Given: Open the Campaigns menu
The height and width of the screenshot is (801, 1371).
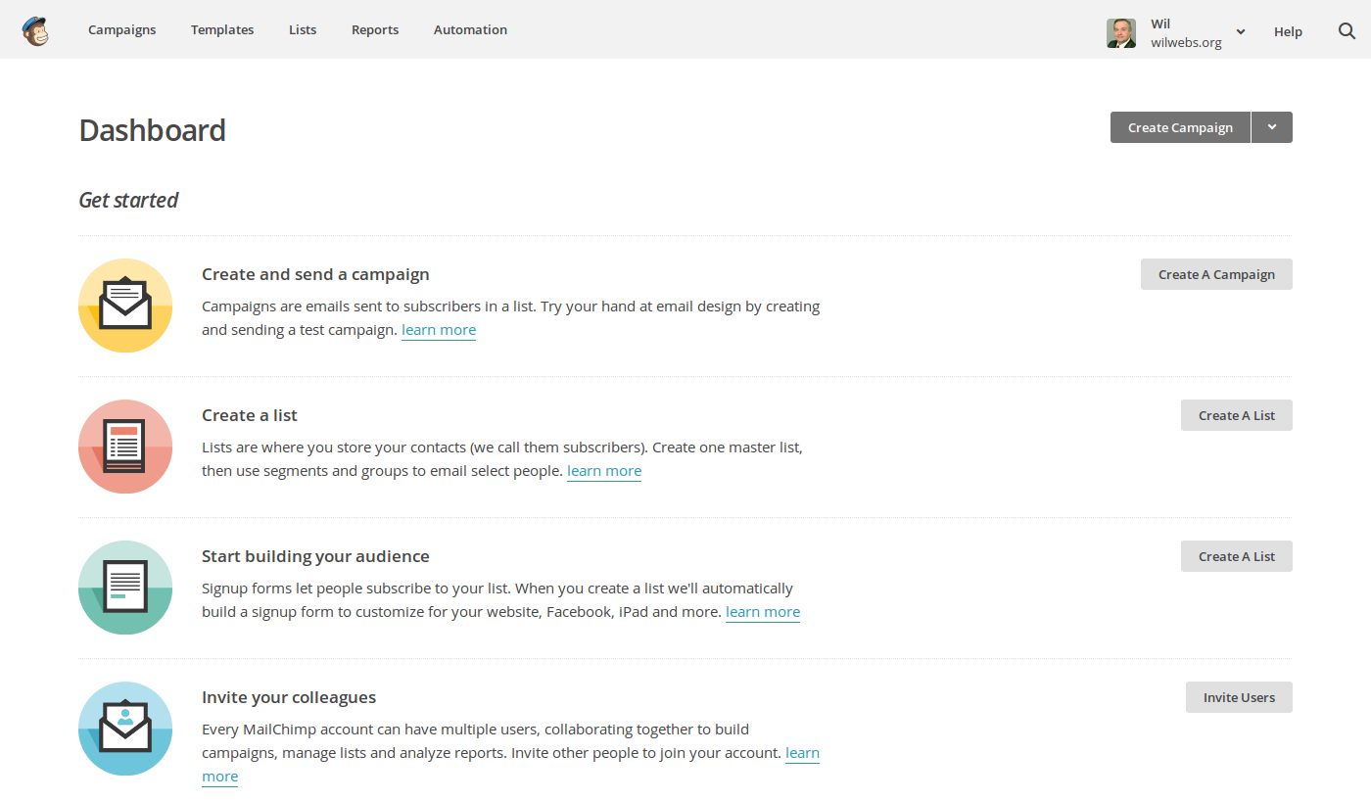Looking at the screenshot, I should pyautogui.click(x=121, y=30).
